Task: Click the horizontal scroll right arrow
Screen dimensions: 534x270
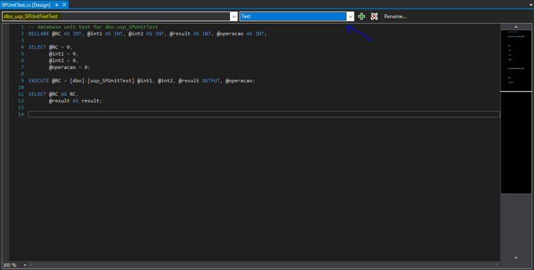Action: click(x=496, y=265)
